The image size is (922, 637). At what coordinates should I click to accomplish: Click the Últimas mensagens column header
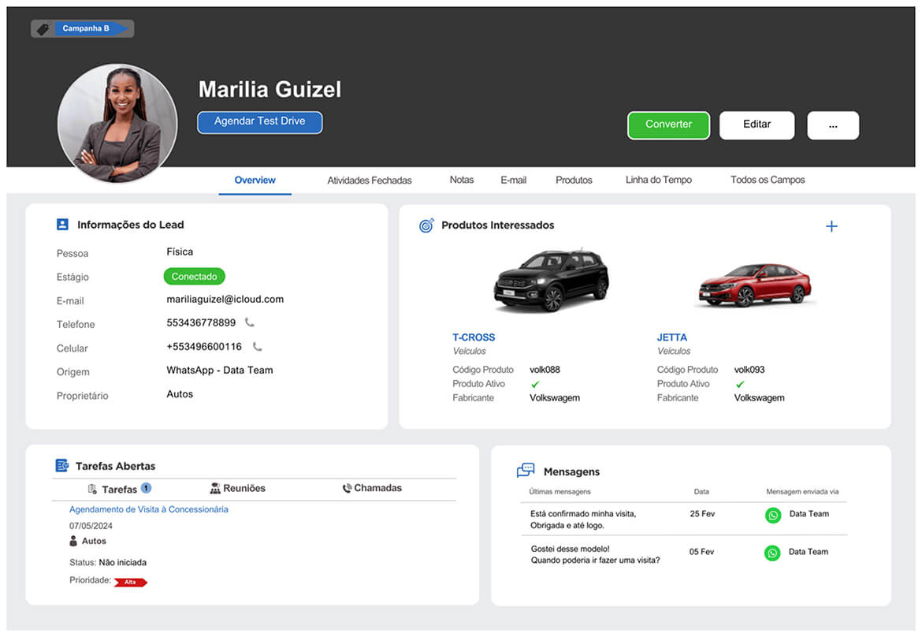point(560,492)
